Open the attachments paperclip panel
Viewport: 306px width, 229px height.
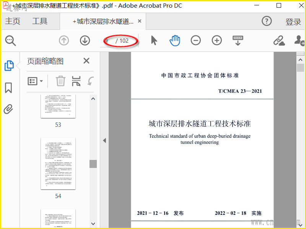[x=8, y=109]
